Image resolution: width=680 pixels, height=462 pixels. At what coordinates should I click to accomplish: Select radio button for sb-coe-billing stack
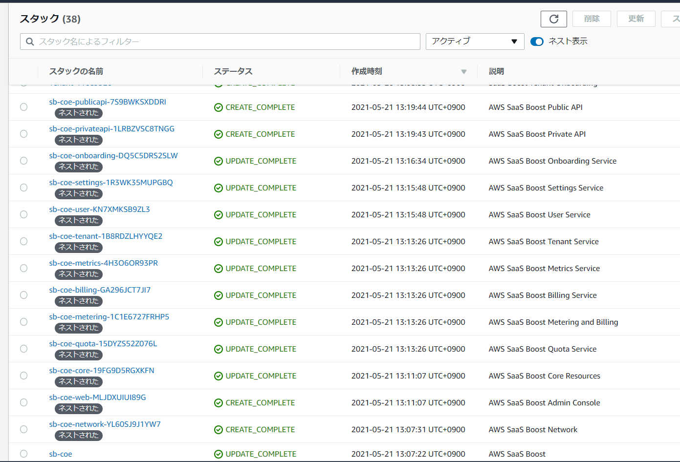coord(23,295)
